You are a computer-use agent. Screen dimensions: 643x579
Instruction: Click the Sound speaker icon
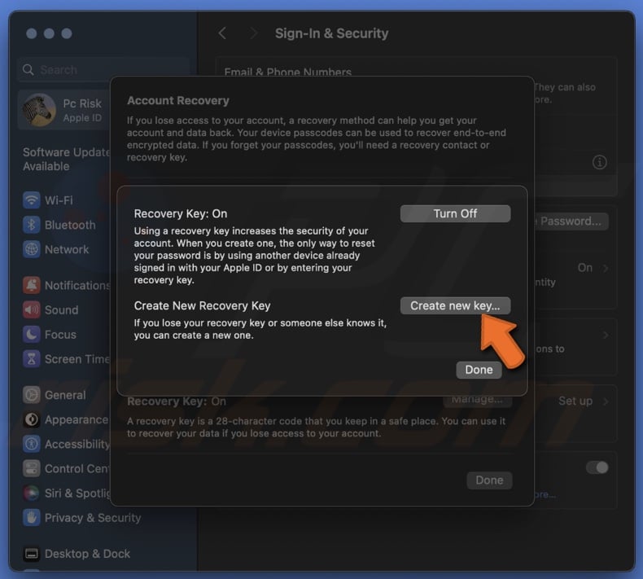pos(31,309)
